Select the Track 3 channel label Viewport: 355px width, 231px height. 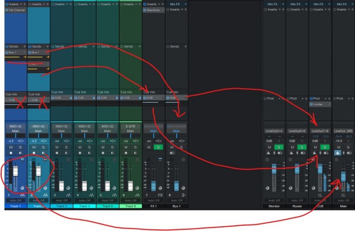tap(62, 206)
